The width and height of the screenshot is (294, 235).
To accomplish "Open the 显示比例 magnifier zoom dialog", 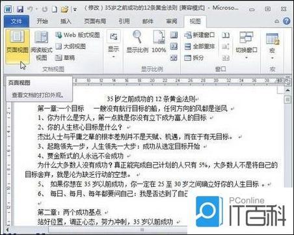I will pos(137,42).
